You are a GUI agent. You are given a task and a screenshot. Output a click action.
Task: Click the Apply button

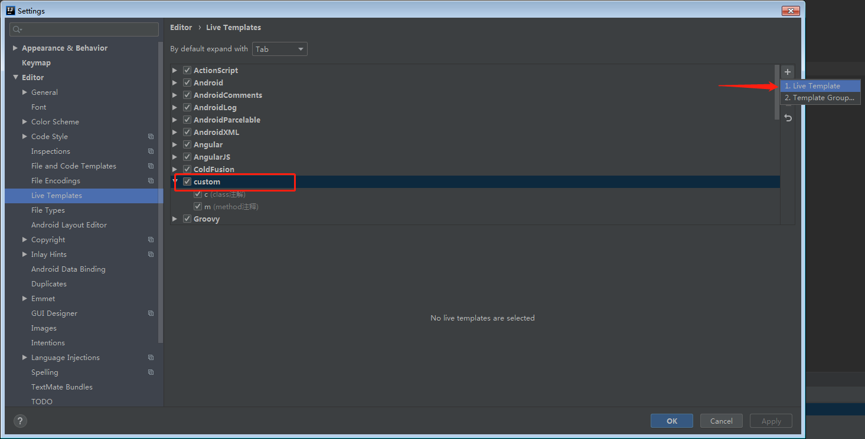coord(771,421)
